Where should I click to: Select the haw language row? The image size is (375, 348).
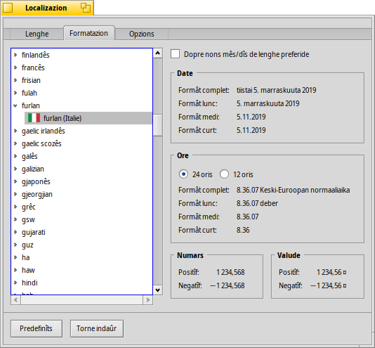click(81, 270)
